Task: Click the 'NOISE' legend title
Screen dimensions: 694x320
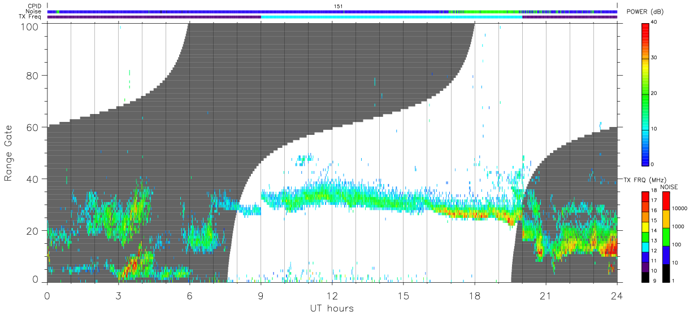Action: pyautogui.click(x=670, y=187)
